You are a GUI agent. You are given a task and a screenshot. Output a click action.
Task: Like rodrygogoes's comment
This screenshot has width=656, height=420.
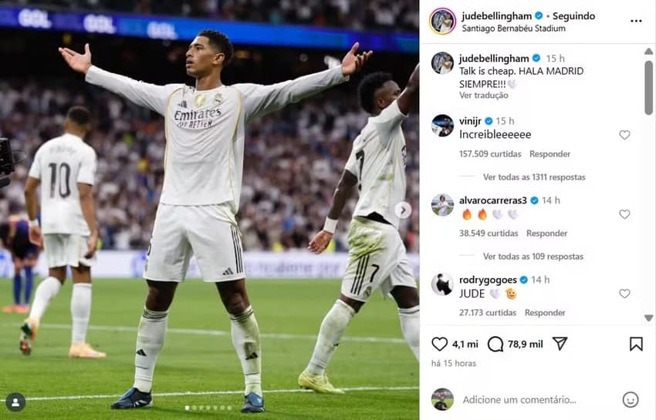point(624,294)
